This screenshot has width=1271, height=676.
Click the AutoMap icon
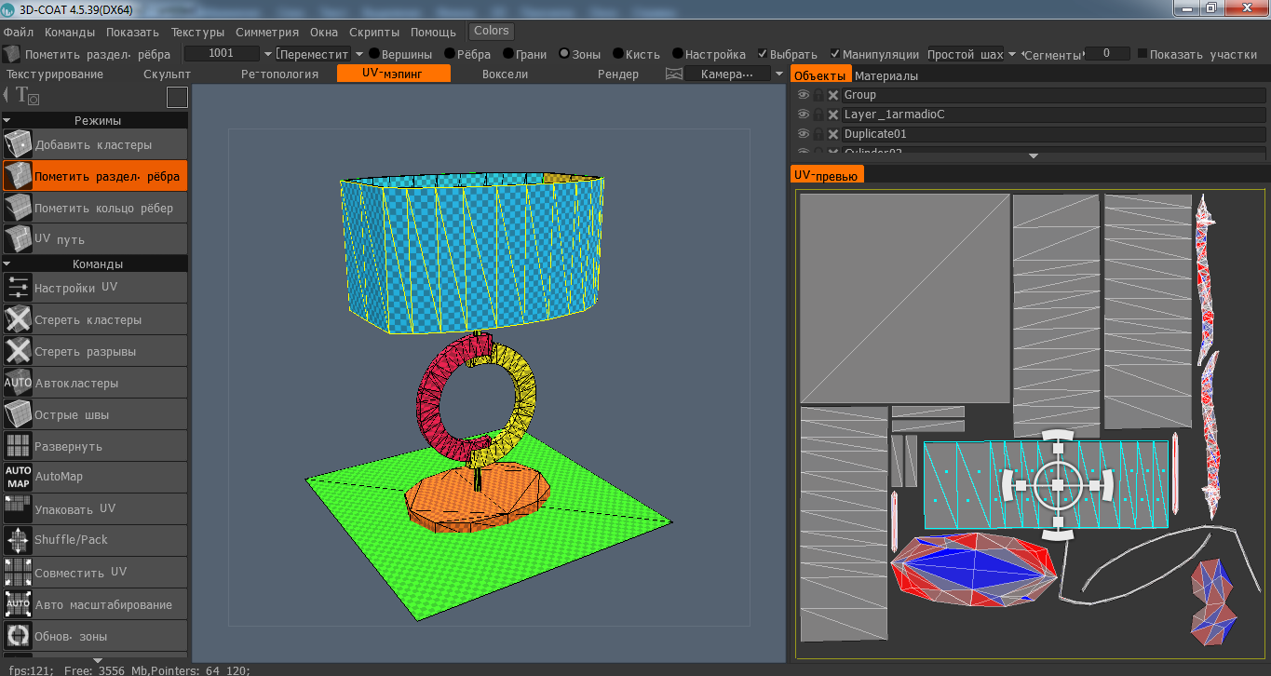(x=18, y=477)
